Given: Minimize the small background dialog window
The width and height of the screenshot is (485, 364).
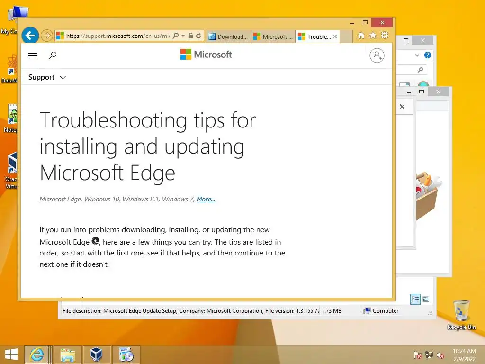Looking at the screenshot, I should [x=409, y=92].
